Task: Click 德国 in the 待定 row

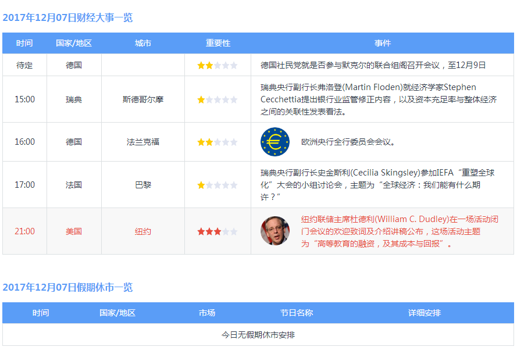Action: coord(74,65)
